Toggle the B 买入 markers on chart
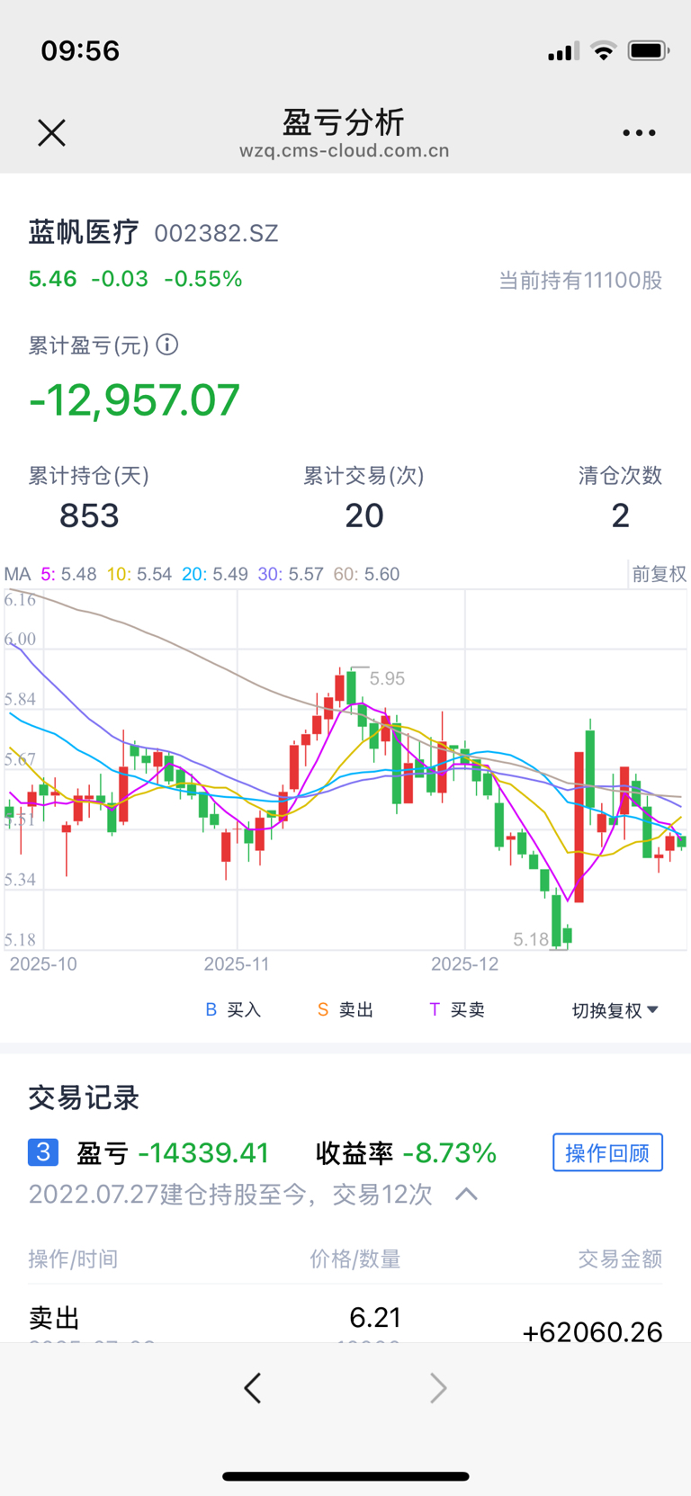Image resolution: width=691 pixels, height=1496 pixels. click(x=233, y=1010)
